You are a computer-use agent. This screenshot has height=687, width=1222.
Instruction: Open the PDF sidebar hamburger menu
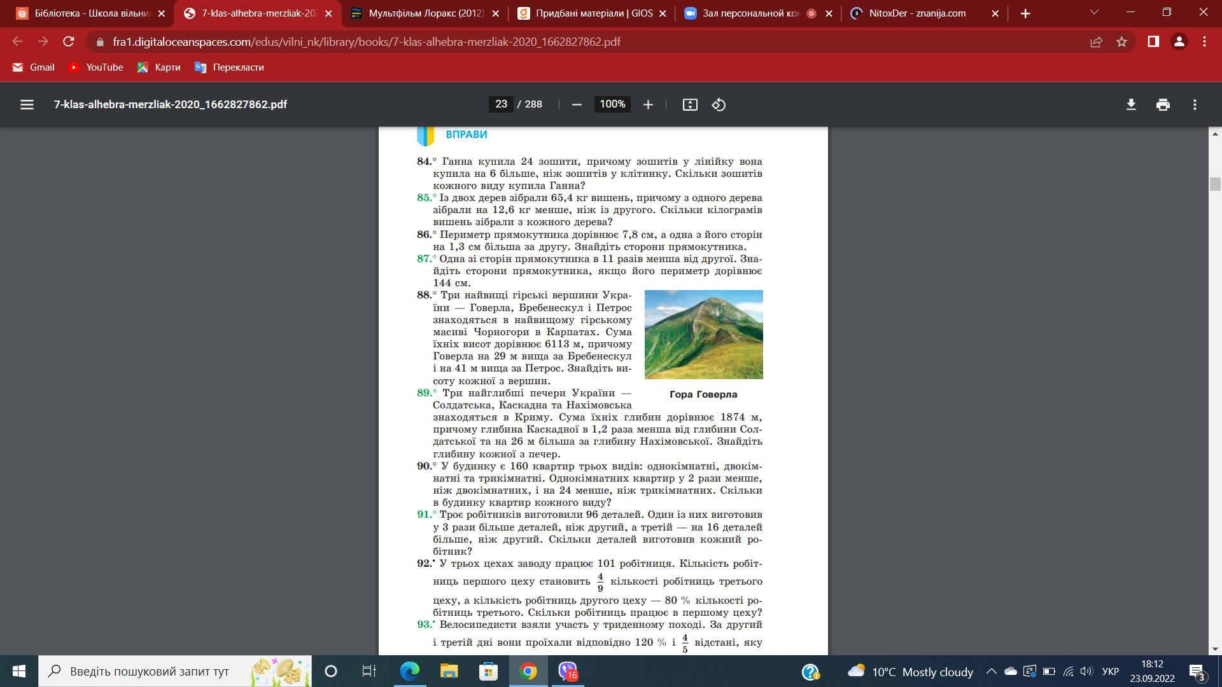(27, 104)
